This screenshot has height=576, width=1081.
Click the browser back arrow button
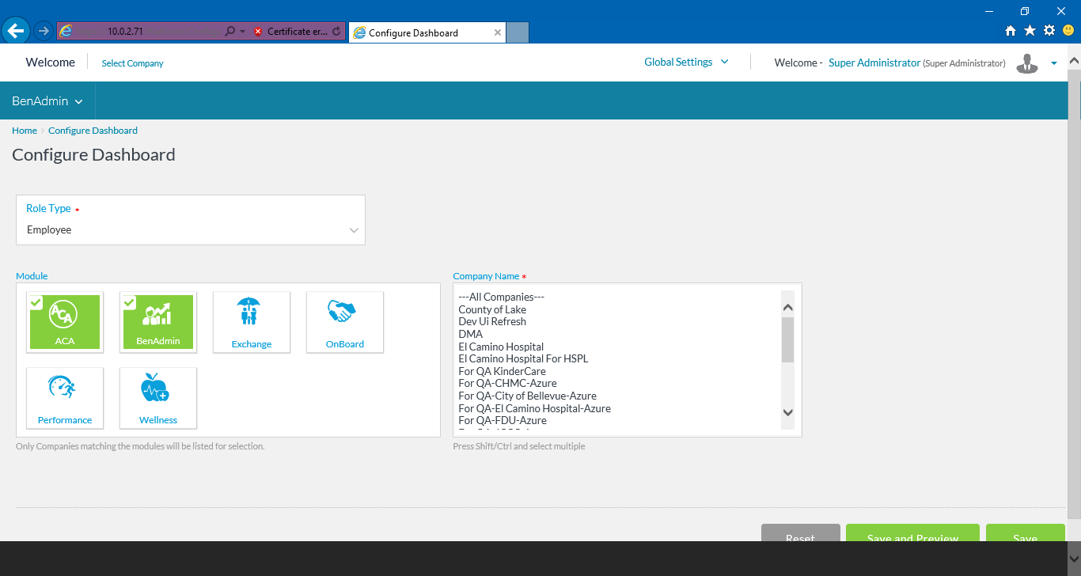[x=15, y=31]
